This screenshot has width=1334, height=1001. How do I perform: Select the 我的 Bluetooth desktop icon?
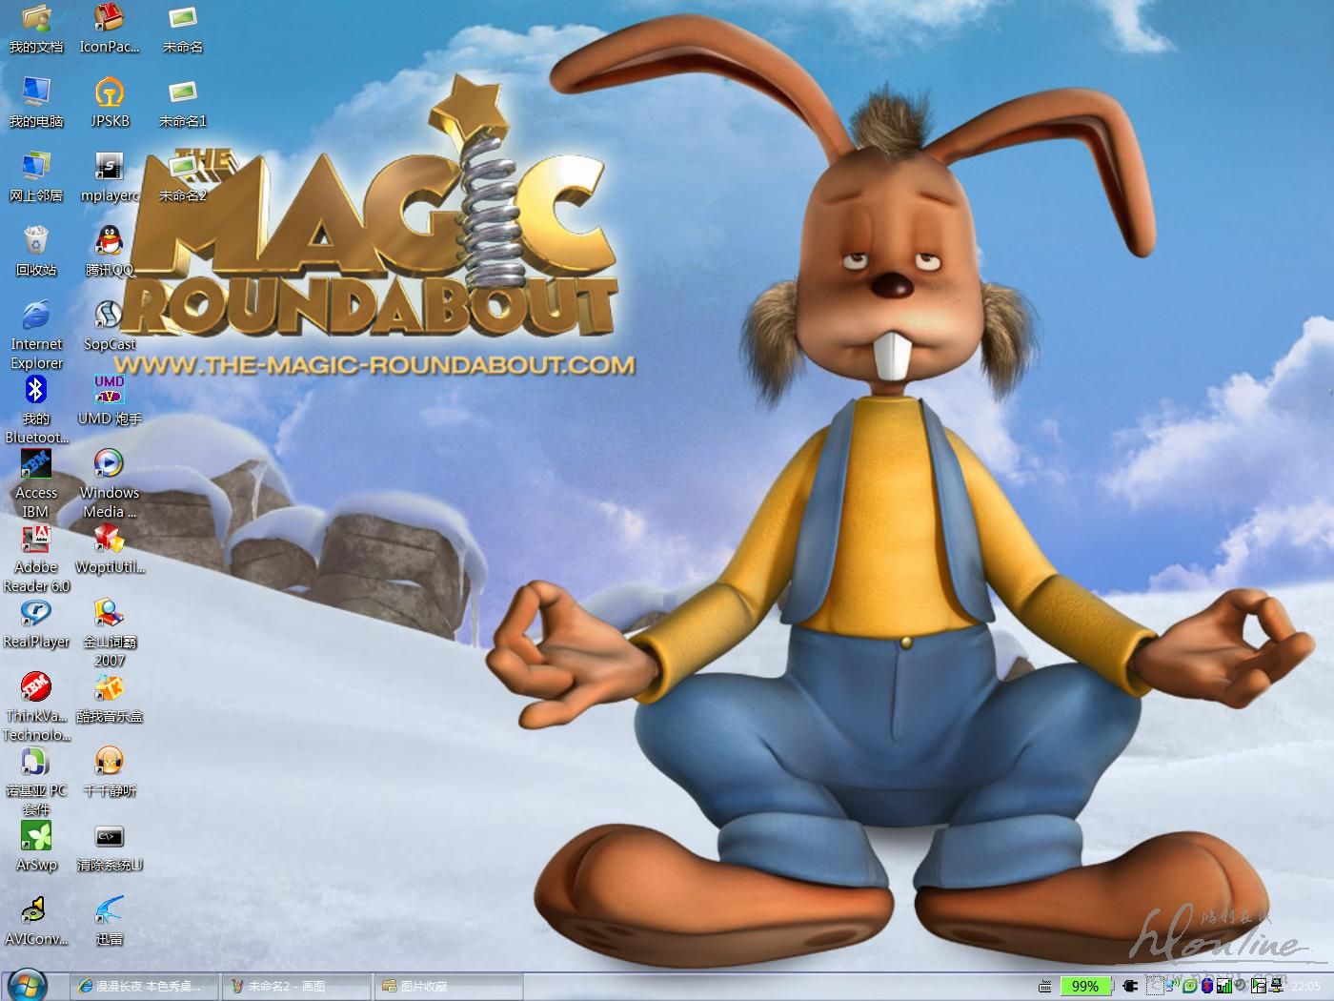pyautogui.click(x=36, y=391)
